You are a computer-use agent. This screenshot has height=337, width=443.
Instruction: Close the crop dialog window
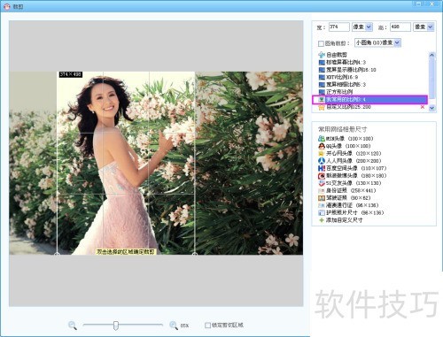tap(432, 4)
